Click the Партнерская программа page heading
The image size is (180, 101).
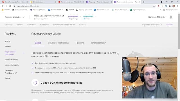pyautogui.click(x=46, y=34)
